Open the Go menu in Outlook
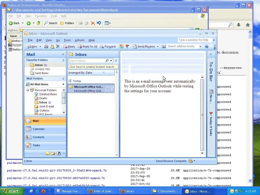 58,40
